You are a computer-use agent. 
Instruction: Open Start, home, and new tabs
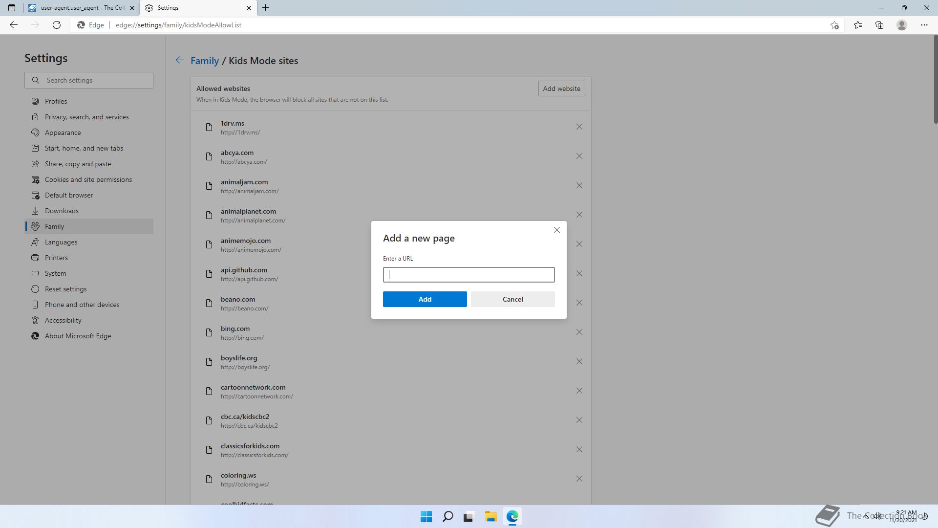(x=89, y=148)
